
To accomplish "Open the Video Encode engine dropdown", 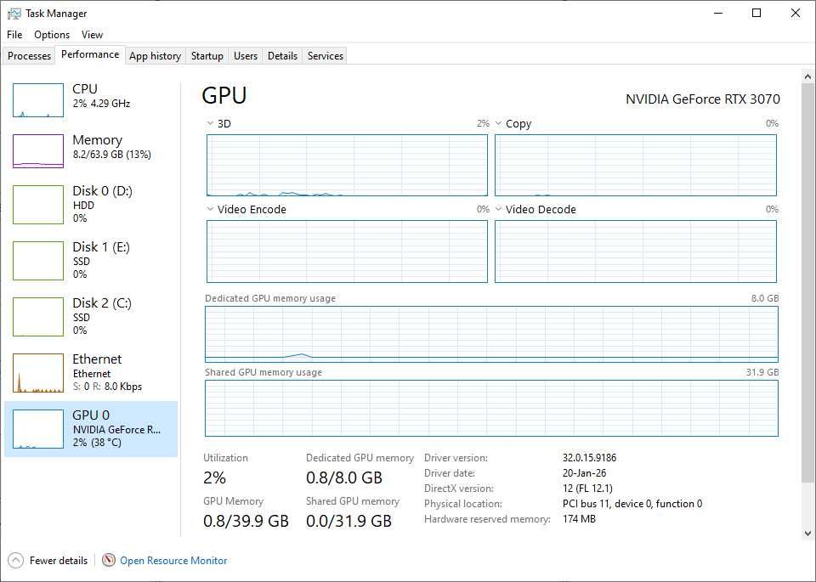I will pos(210,210).
